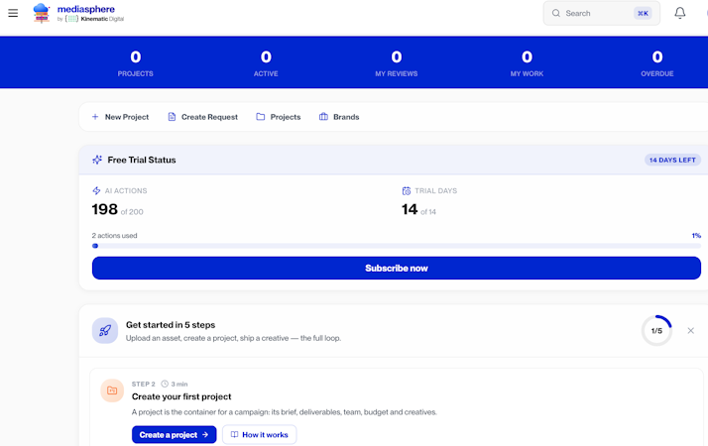Click the Trial Days calendar icon

(x=407, y=191)
